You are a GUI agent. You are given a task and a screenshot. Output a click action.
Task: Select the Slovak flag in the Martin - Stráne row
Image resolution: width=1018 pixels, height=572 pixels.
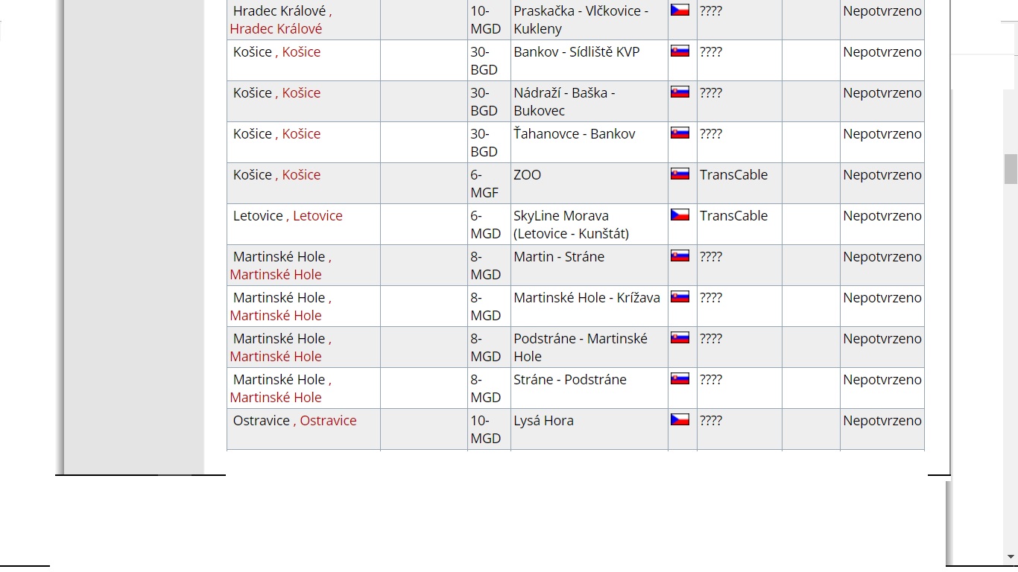pyautogui.click(x=680, y=256)
